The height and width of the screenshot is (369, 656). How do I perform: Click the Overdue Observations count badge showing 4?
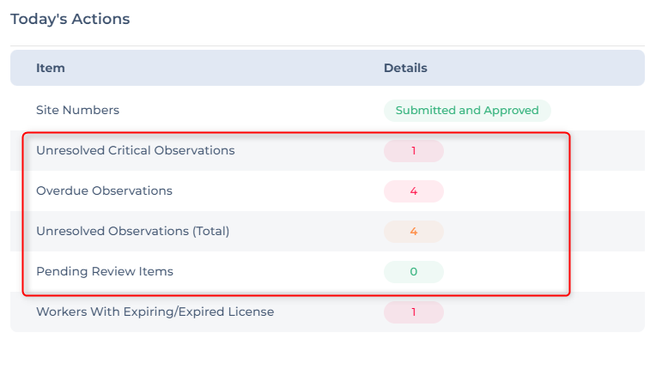[413, 191]
